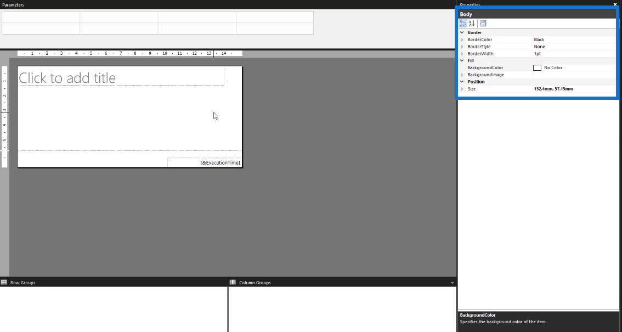Click the Row Groups pane header
This screenshot has width=622, height=332.
[x=22, y=283]
